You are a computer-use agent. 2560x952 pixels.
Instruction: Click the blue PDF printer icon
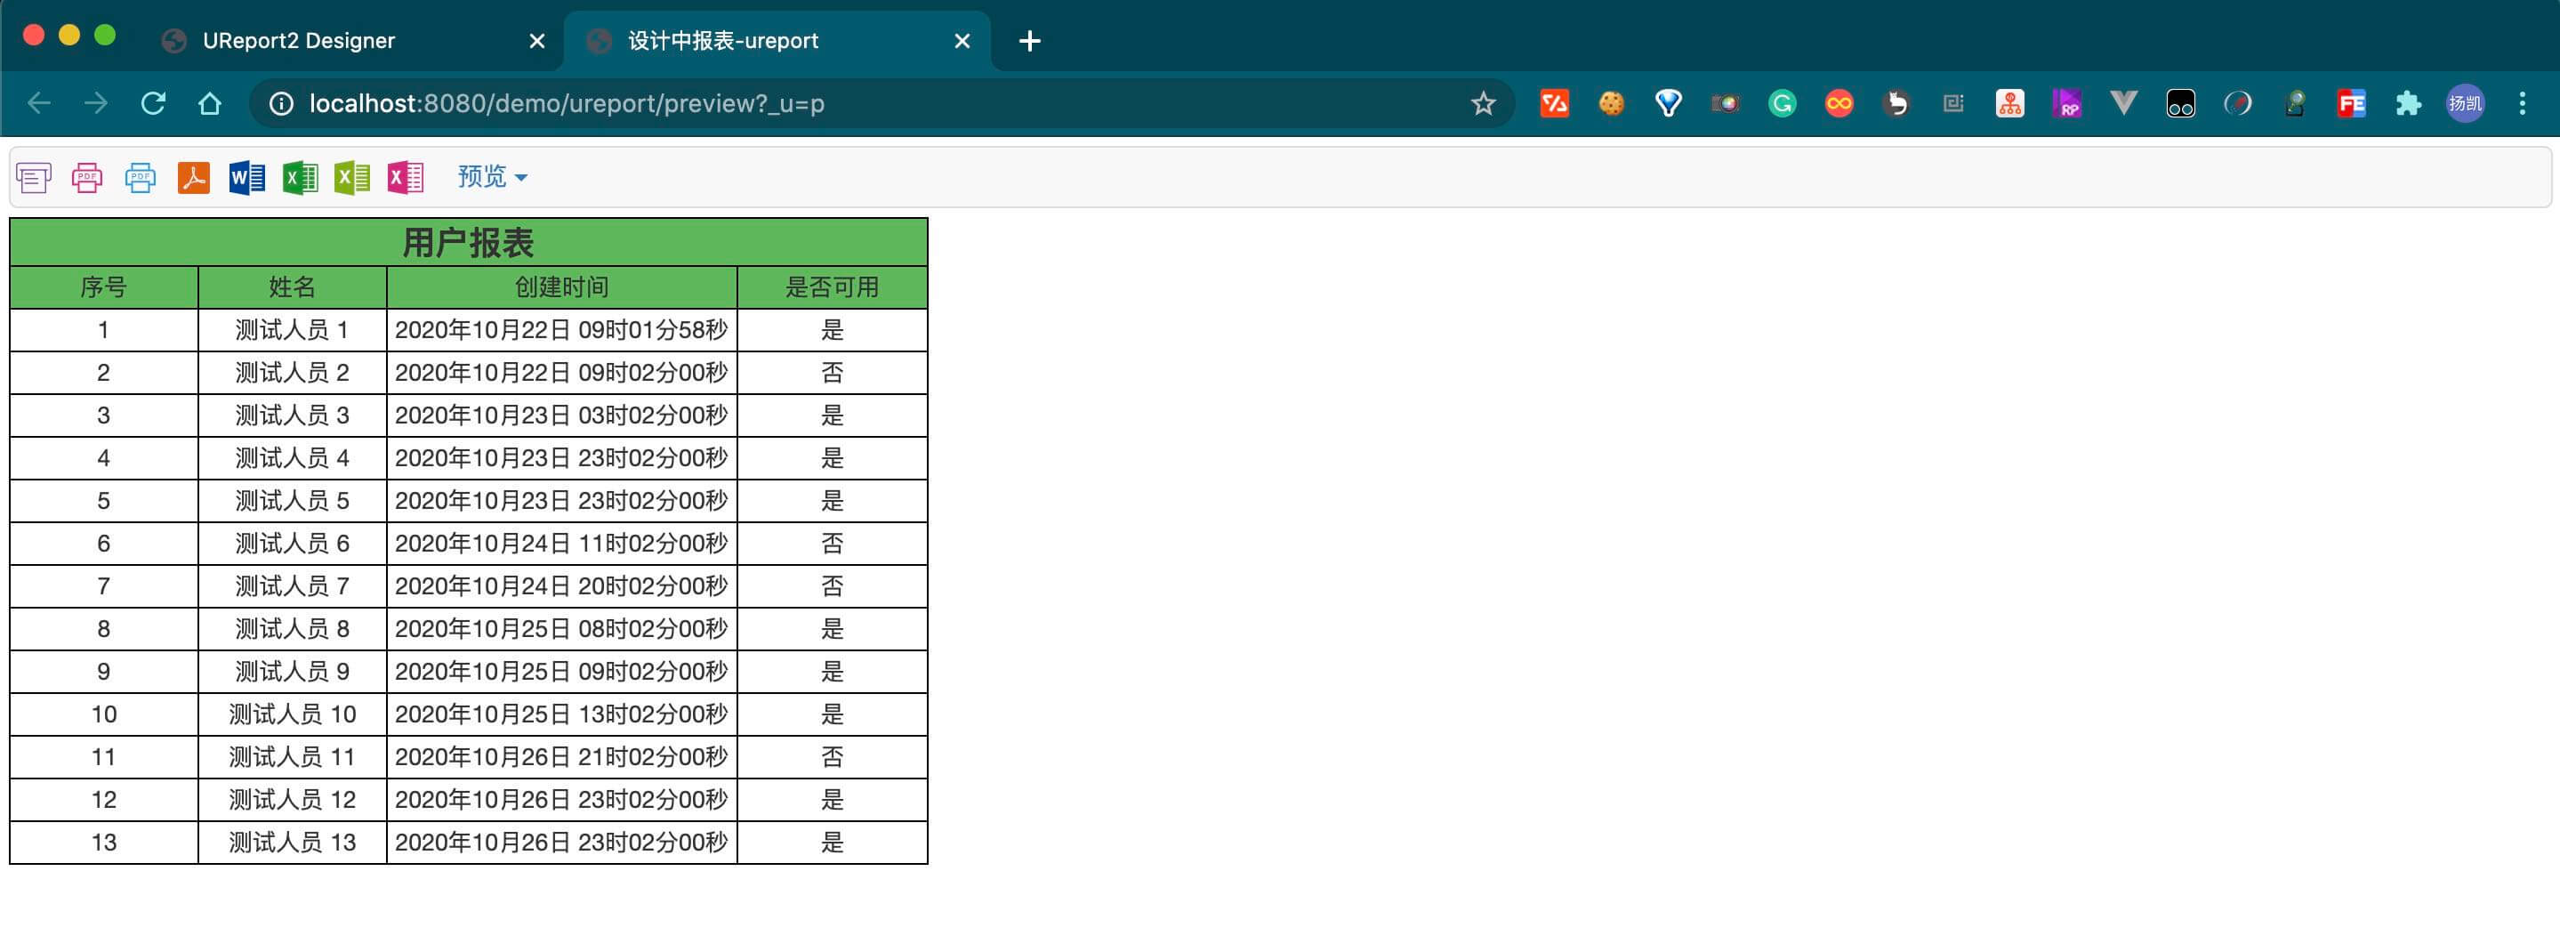coord(141,178)
